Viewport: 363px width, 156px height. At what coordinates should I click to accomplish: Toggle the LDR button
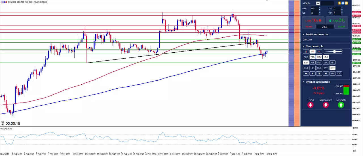[x=326, y=57]
